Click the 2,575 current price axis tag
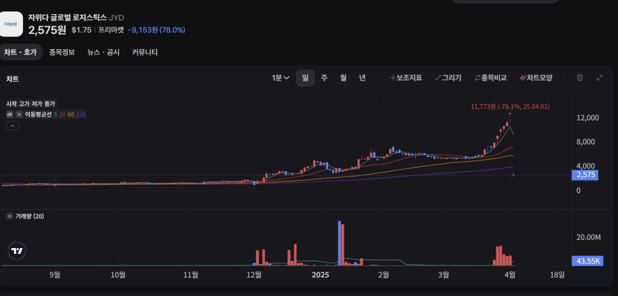 pyautogui.click(x=585, y=175)
